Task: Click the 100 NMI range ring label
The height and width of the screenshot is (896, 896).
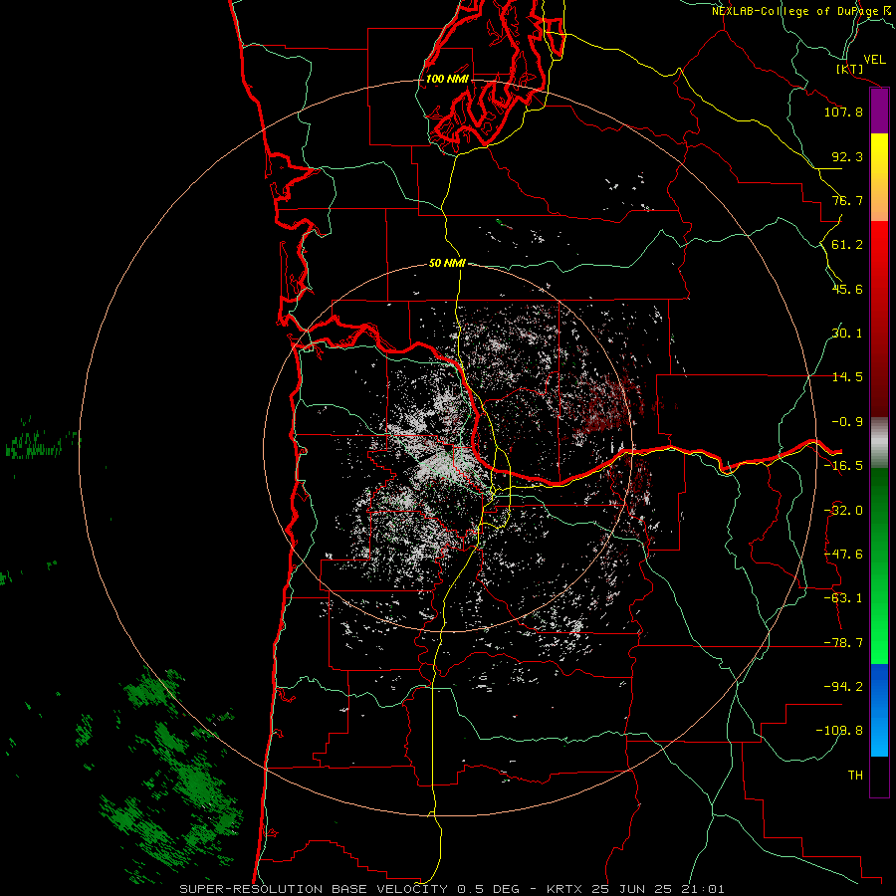Action: click(x=447, y=79)
